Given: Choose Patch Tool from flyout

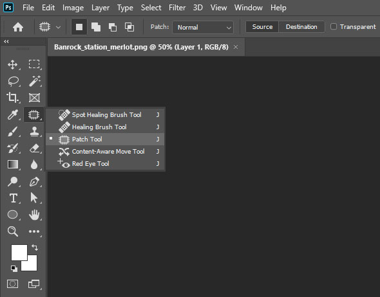Looking at the screenshot, I should 105,139.
